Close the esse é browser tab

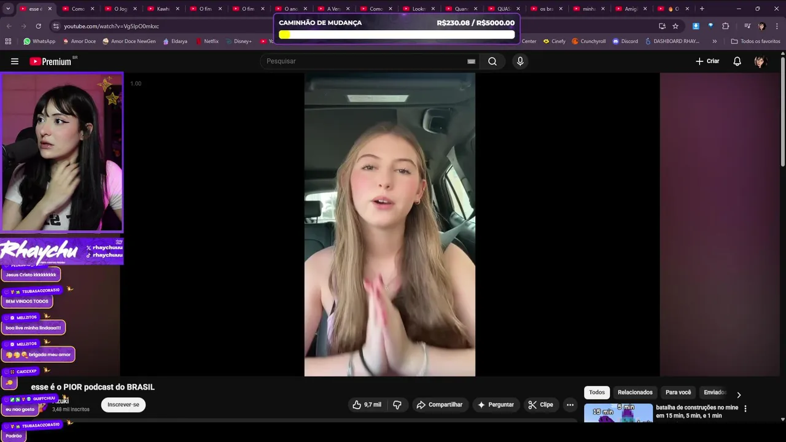[50, 9]
